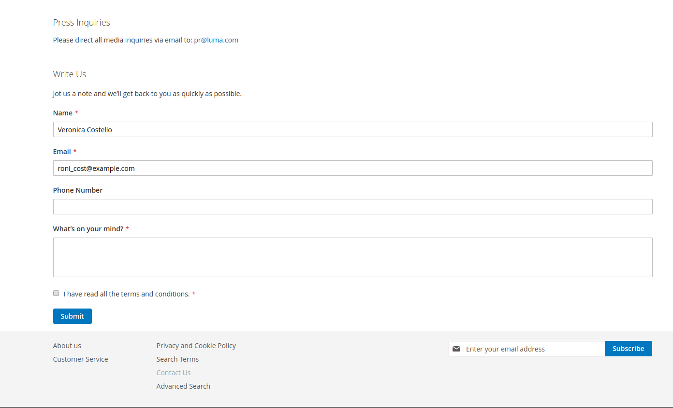The height and width of the screenshot is (408, 673).
Task: Click the "What's on your mind?" text area
Action: click(352, 257)
